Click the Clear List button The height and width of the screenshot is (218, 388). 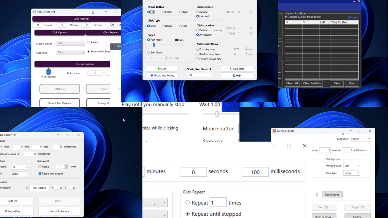[292, 83]
